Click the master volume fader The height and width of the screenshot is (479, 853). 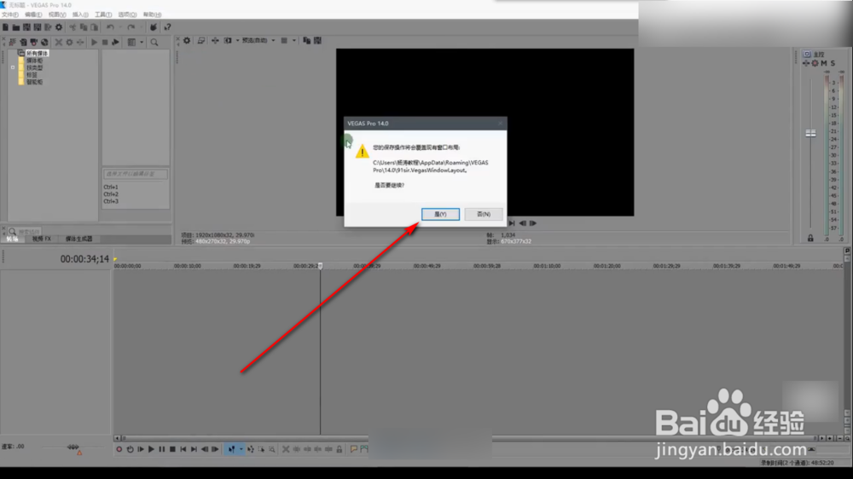(x=810, y=133)
